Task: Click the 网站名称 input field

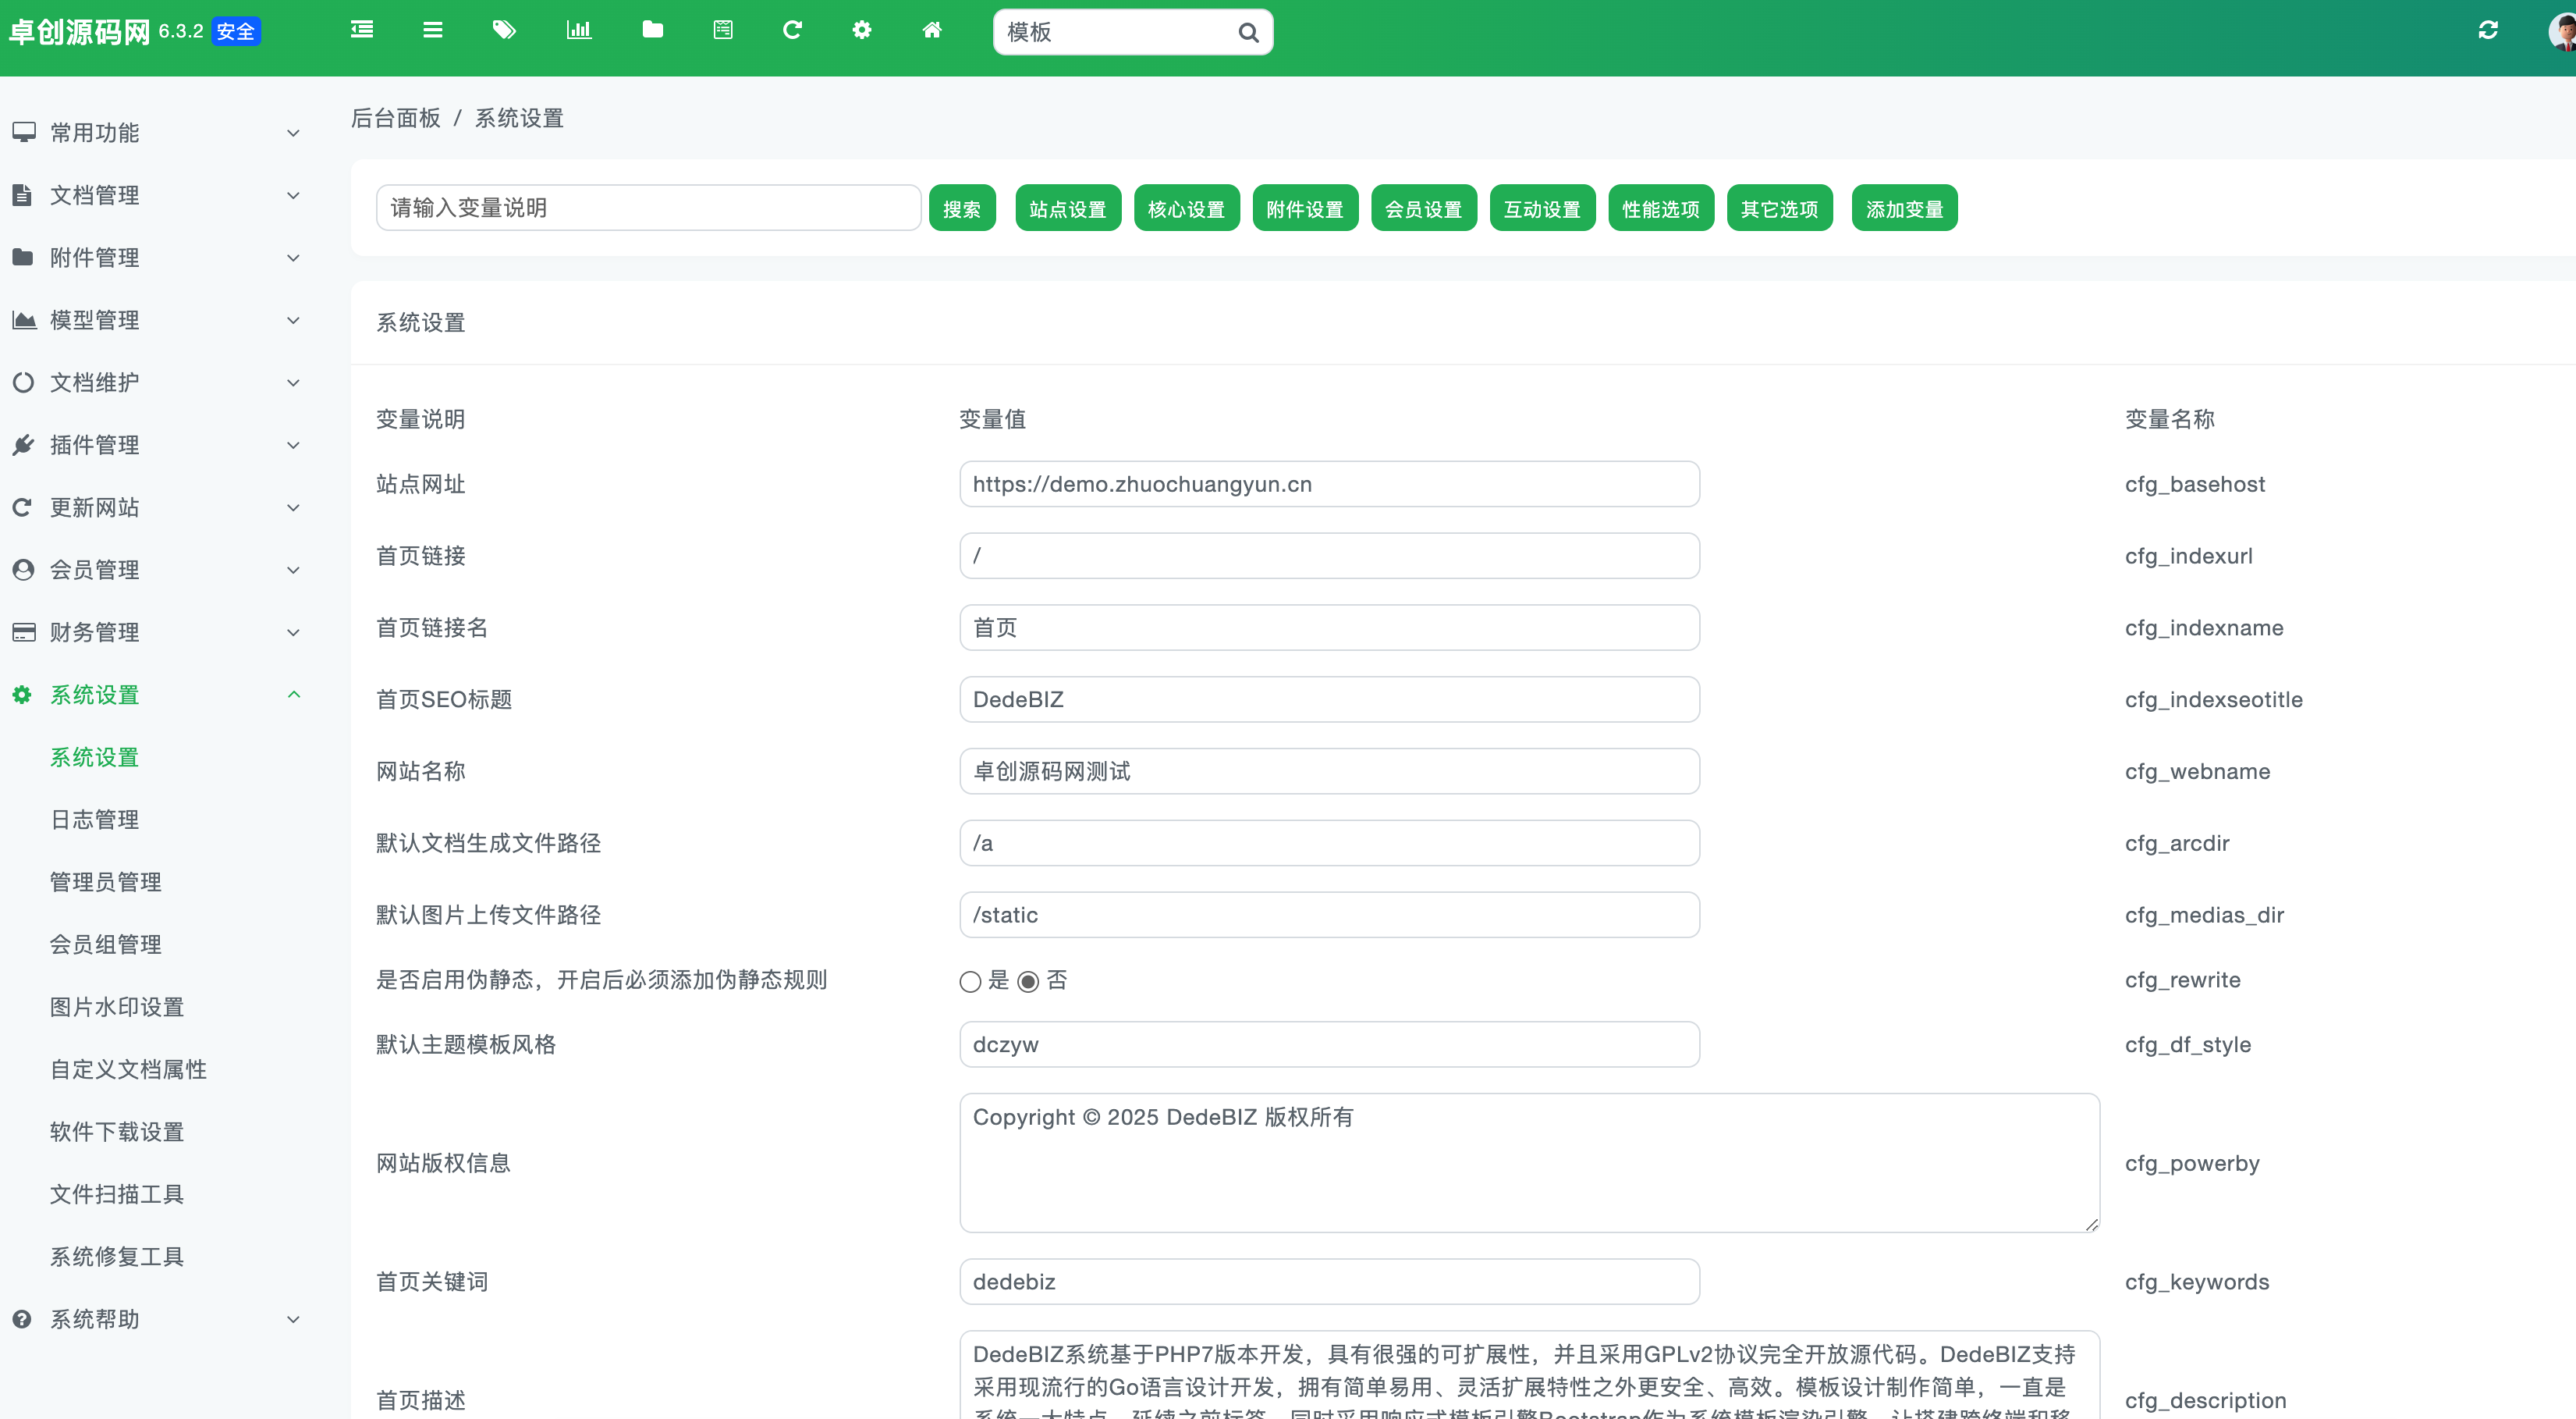Action: (1329, 771)
